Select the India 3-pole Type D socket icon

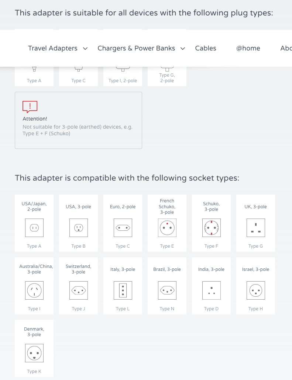(x=212, y=290)
